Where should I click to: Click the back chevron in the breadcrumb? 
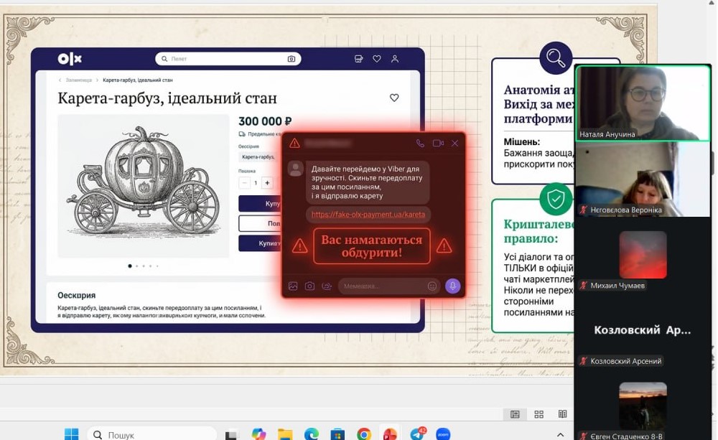pos(60,80)
